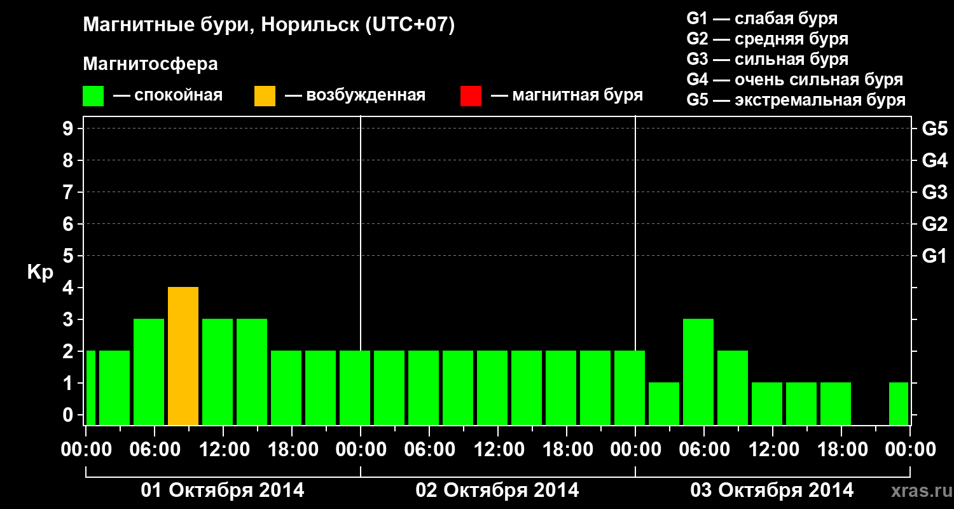
Task: Click the '— возбужденная' legend label
Action: click(356, 95)
